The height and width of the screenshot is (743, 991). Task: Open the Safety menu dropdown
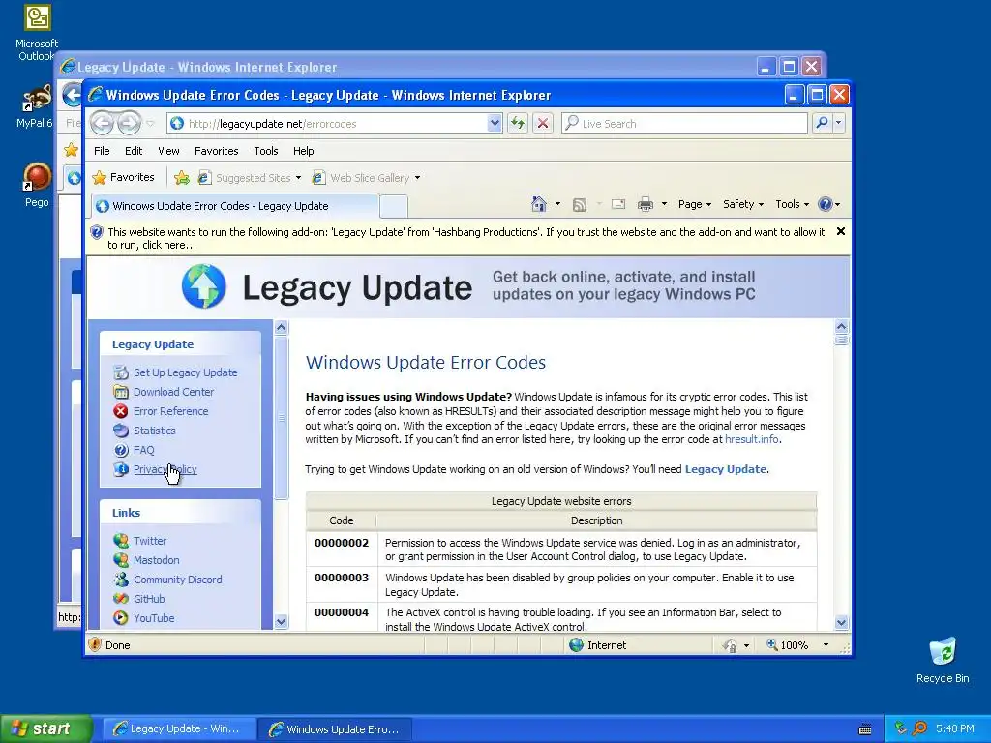[743, 204]
